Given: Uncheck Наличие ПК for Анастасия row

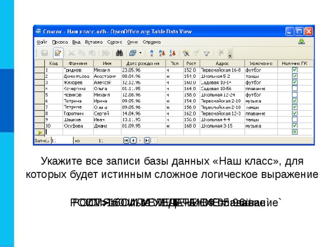Looking at the screenshot, I should tap(295, 76).
